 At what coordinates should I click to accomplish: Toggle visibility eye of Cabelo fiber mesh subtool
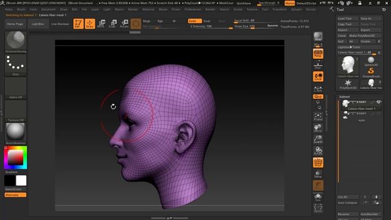379,102
